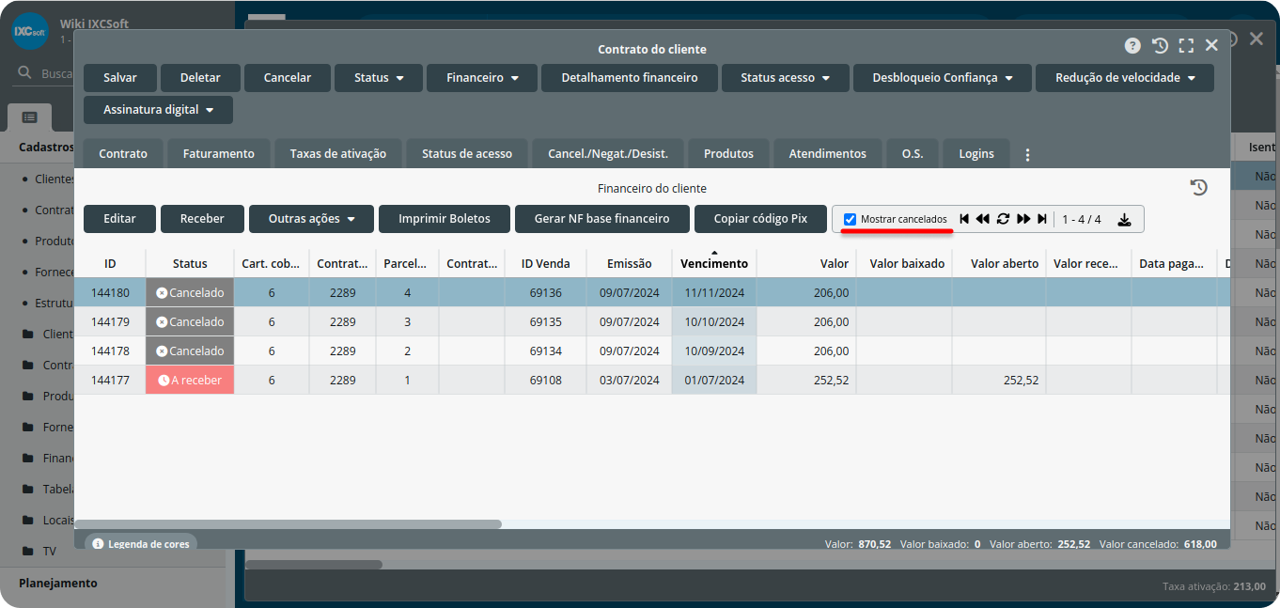Open the Redução de velocidade dropdown
This screenshot has width=1280, height=608.
pos(1124,78)
